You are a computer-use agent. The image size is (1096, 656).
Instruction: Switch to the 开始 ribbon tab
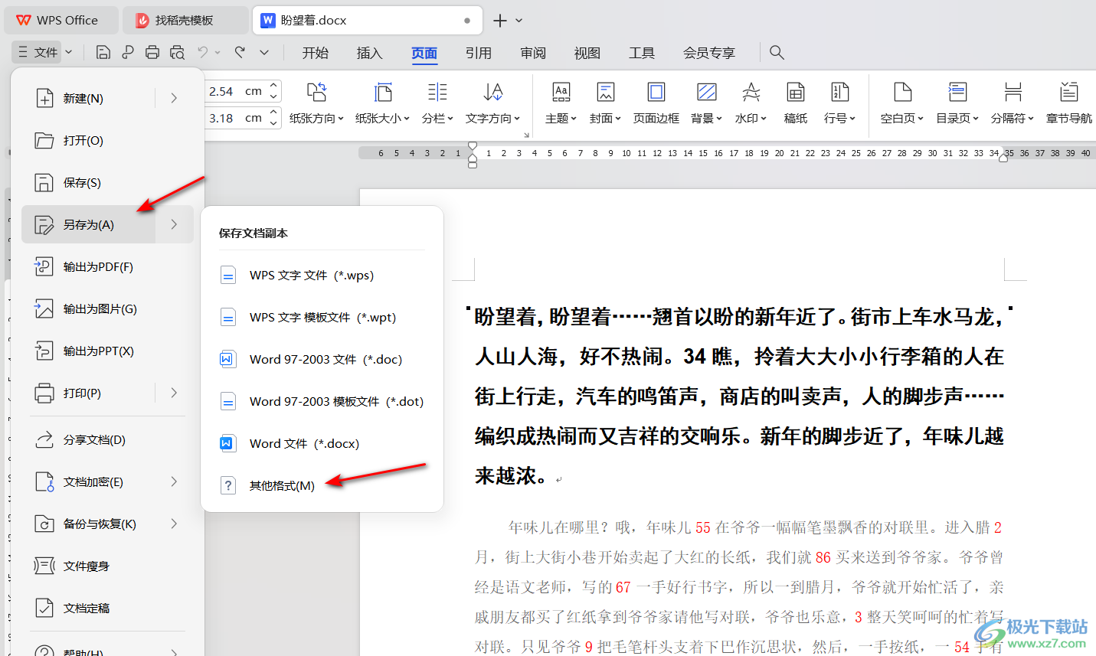315,53
